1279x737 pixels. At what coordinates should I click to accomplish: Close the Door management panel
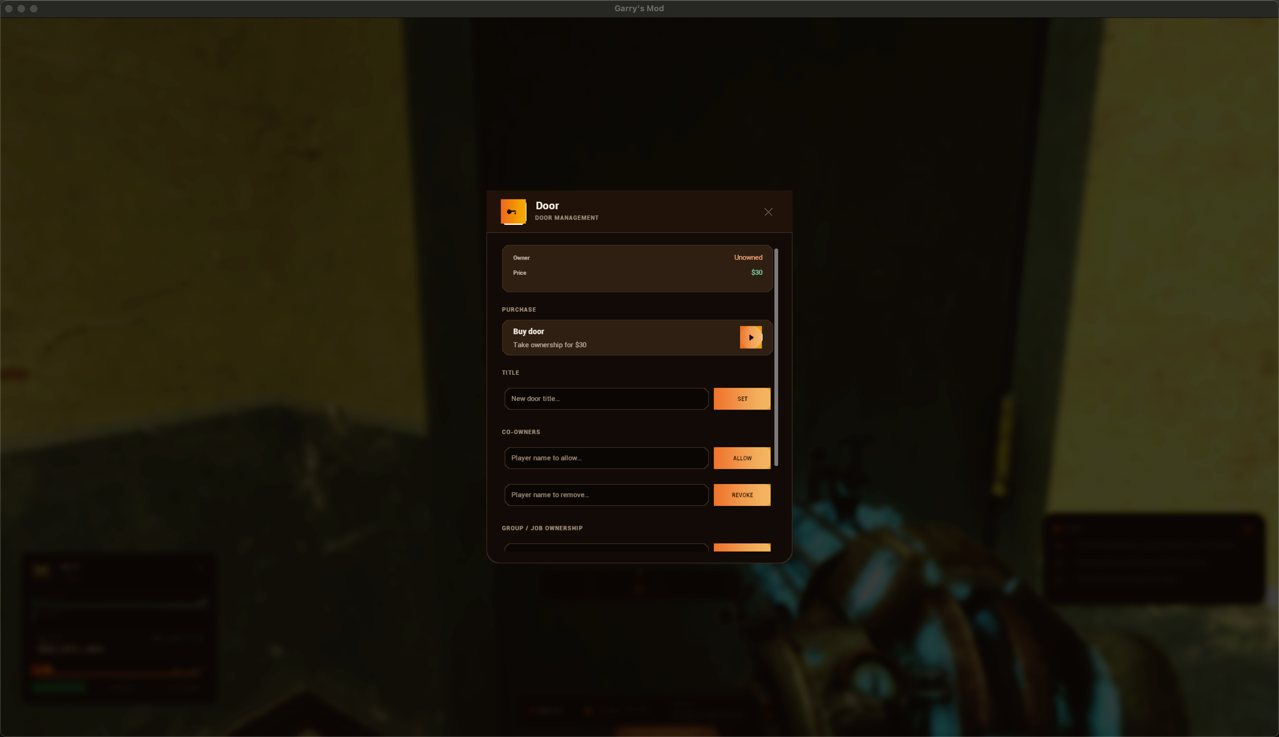pos(768,212)
